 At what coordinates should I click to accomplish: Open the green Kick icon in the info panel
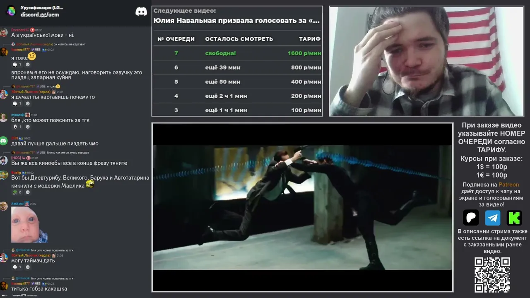514,218
